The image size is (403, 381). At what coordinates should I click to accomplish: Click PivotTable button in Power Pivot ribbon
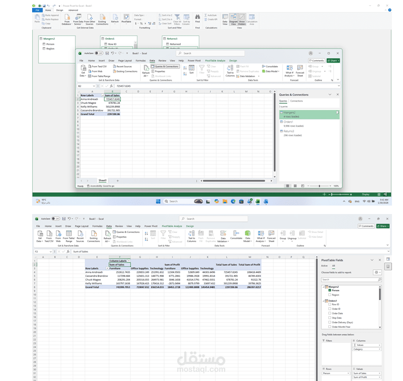[x=126, y=19]
